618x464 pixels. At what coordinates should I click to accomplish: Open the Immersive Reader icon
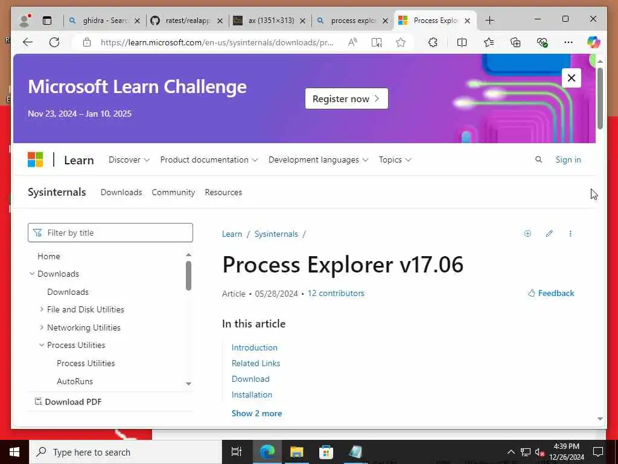[x=377, y=42]
